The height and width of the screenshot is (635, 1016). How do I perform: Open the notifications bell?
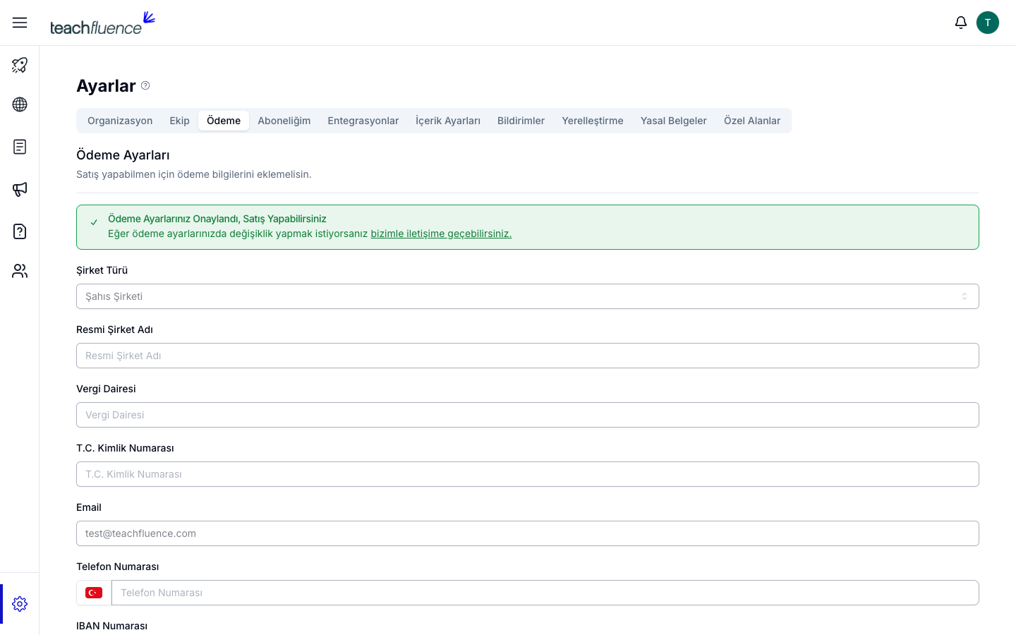[961, 23]
